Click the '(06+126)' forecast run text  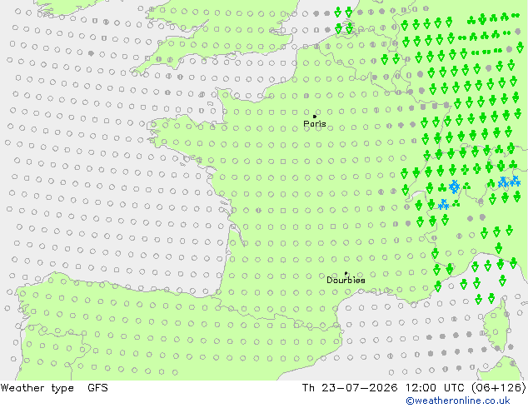(499, 388)
